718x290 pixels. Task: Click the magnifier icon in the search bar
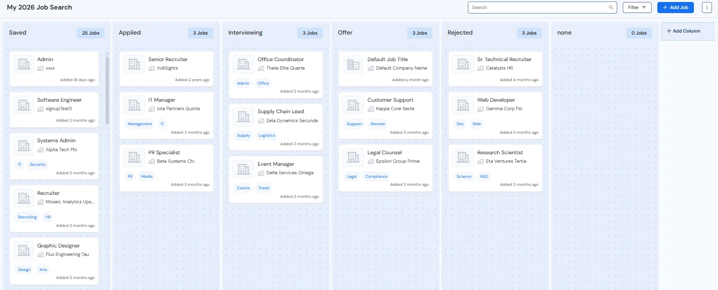click(611, 8)
